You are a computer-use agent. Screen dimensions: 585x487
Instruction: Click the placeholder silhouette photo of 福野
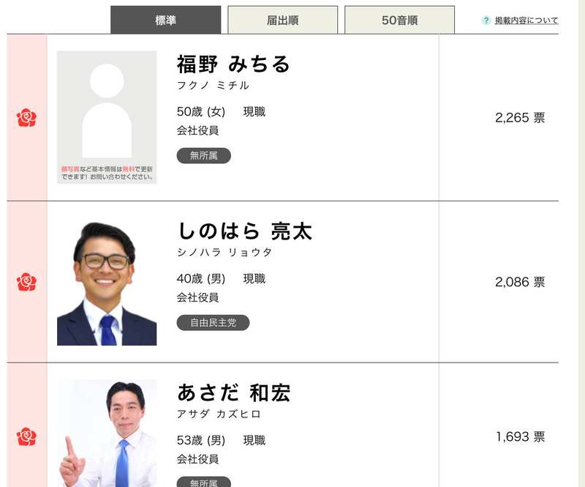click(x=107, y=117)
